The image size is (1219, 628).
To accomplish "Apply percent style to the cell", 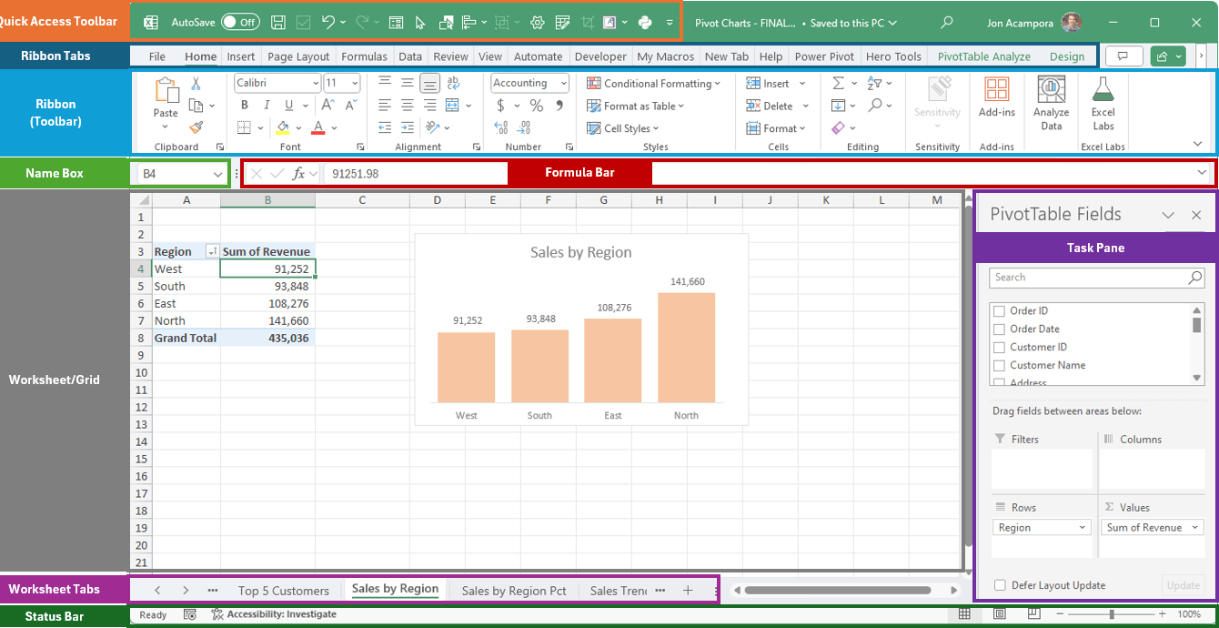I will pyautogui.click(x=537, y=106).
